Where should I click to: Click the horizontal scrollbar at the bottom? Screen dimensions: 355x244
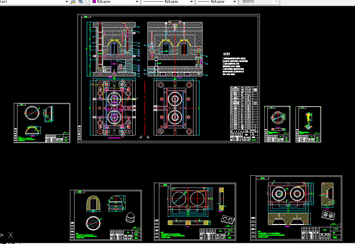coord(188,243)
